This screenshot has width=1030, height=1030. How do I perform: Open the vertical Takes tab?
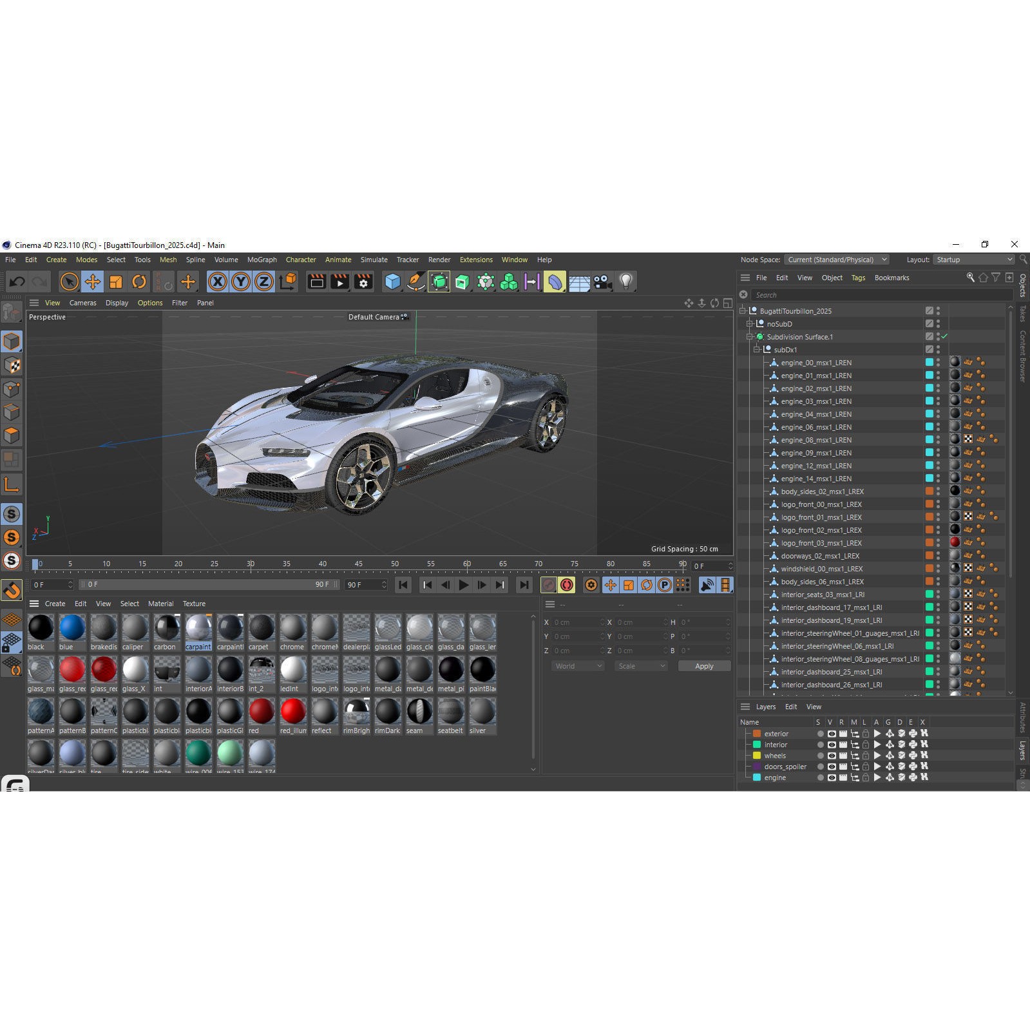(1023, 314)
